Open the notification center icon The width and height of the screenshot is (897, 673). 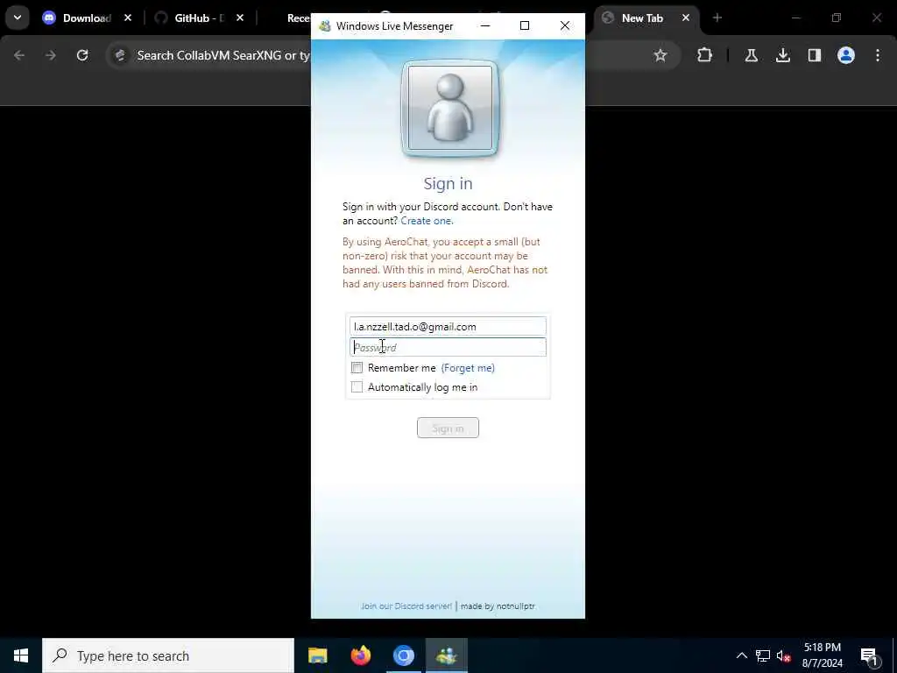coord(870,656)
